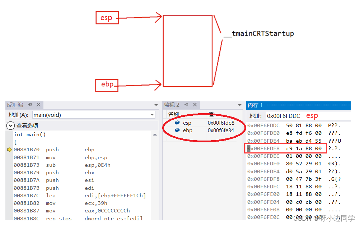Select memory row 0x00F6FE04
The image size is (360, 225).
(x=294, y=202)
